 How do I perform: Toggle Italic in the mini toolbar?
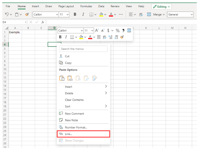coord(66,37)
